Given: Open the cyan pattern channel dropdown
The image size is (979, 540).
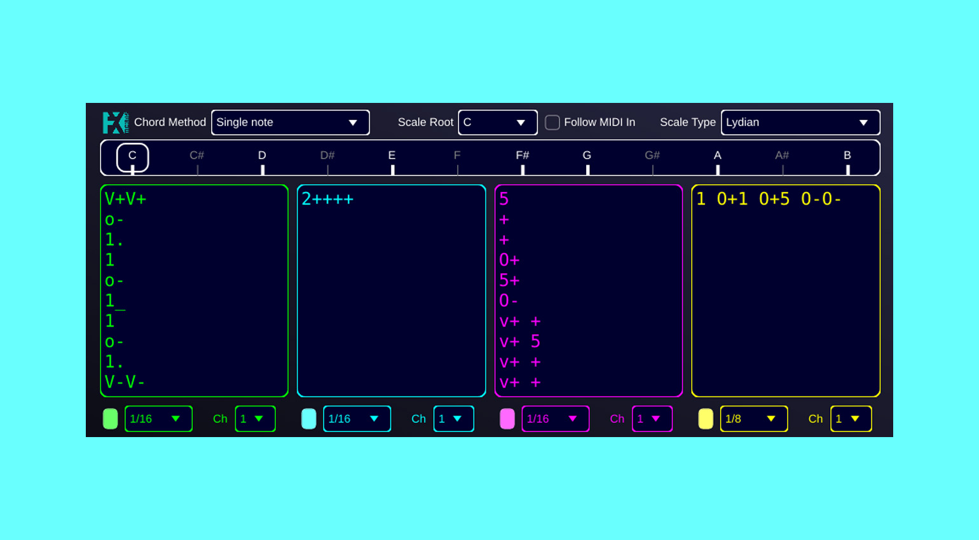Looking at the screenshot, I should point(453,419).
